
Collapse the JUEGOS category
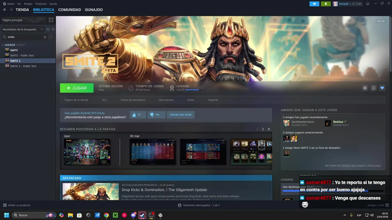pos(3,45)
